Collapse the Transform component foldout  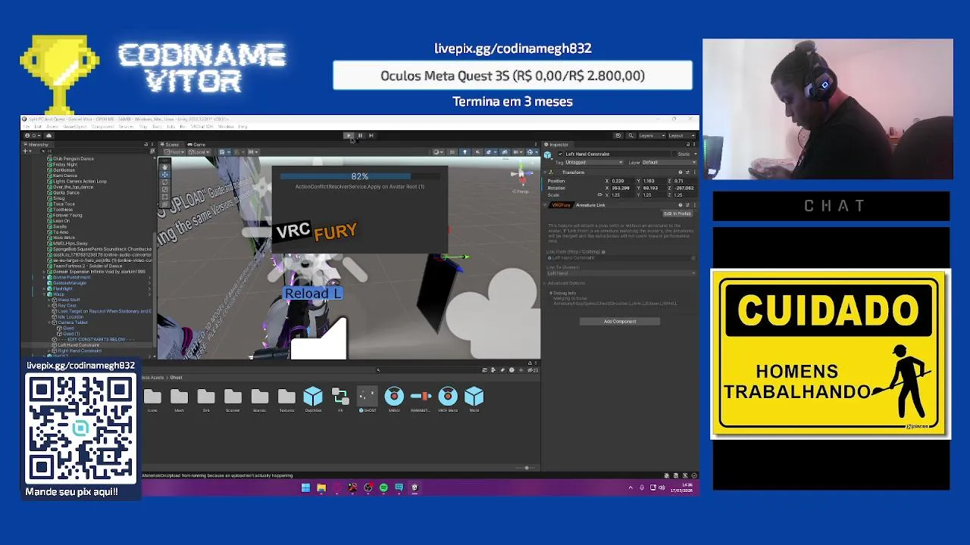coord(545,173)
